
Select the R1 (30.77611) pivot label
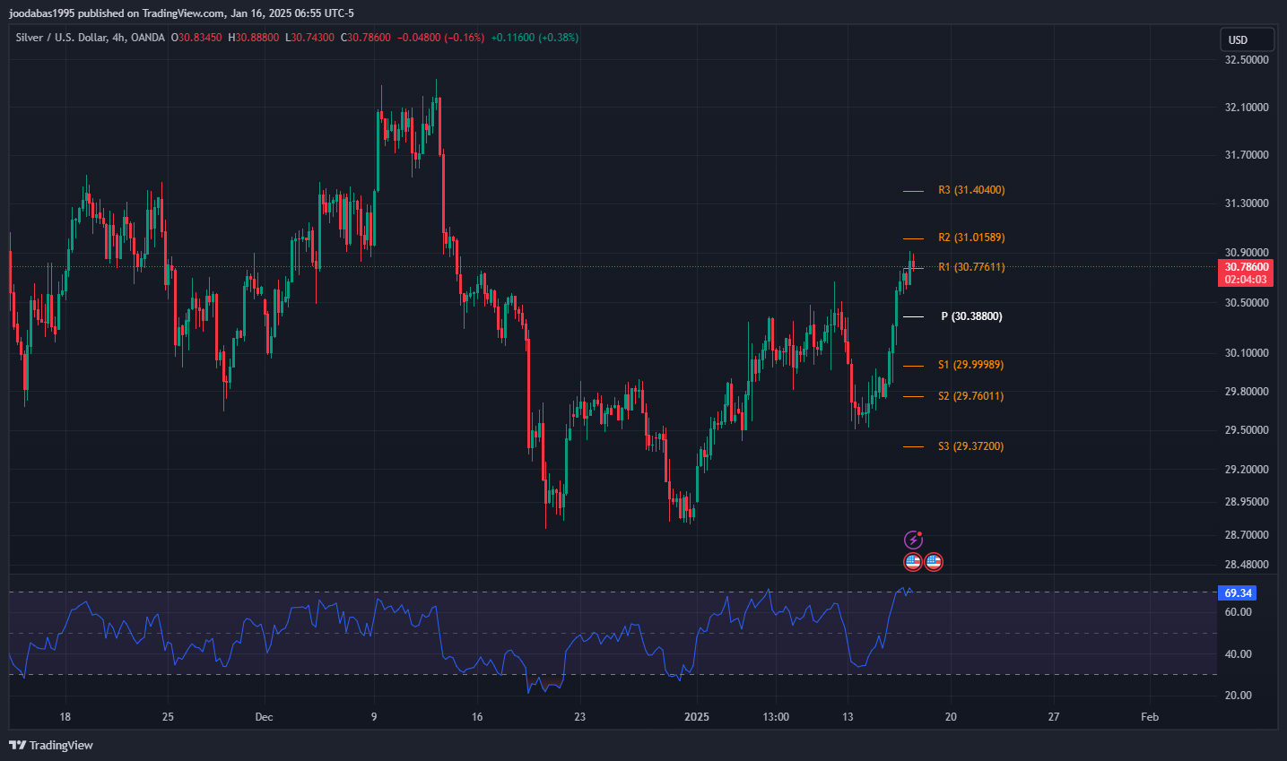coord(971,267)
